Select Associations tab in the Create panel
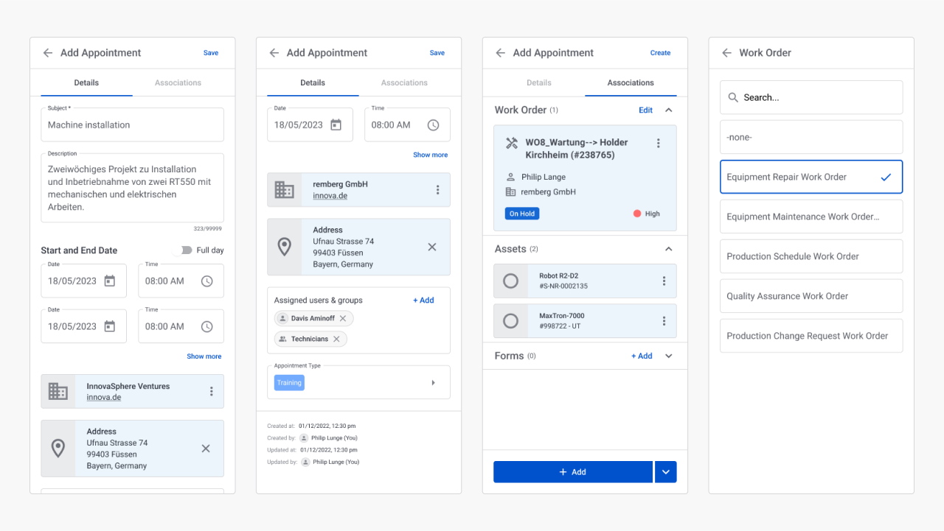Viewport: 944px width, 531px height. 631,82
